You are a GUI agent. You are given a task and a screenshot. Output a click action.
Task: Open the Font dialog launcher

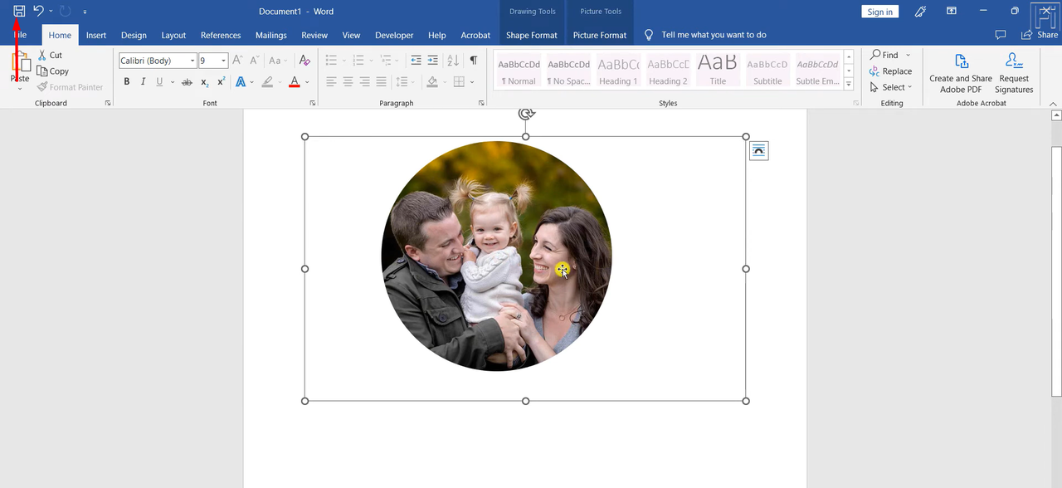[313, 103]
